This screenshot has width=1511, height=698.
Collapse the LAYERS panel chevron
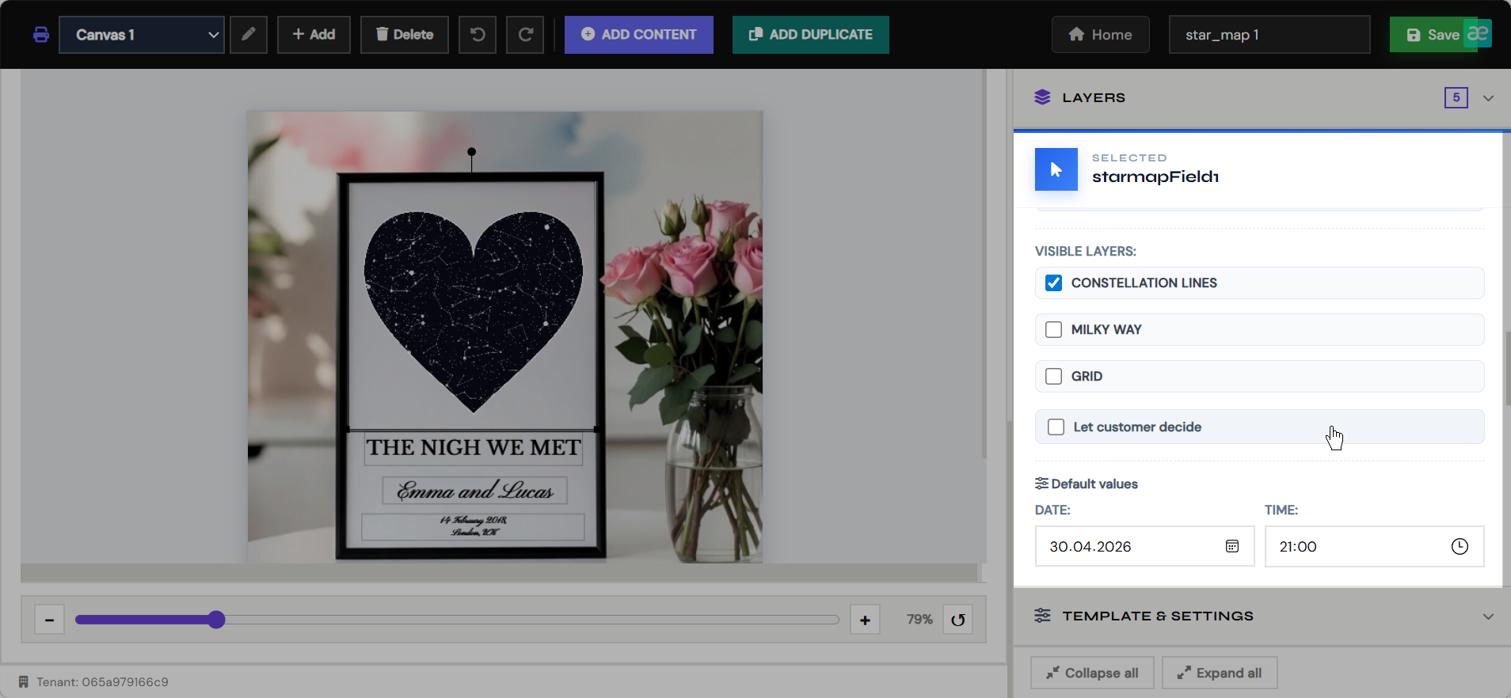pyautogui.click(x=1488, y=98)
